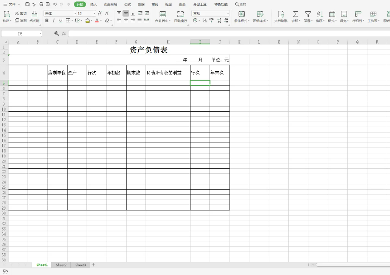Toggle Bold formatting
The width and height of the screenshot is (390, 275).
point(47,20)
